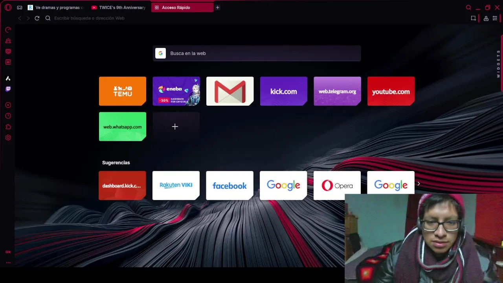Click the Busca en la web search box
The width and height of the screenshot is (503, 283).
(x=257, y=53)
